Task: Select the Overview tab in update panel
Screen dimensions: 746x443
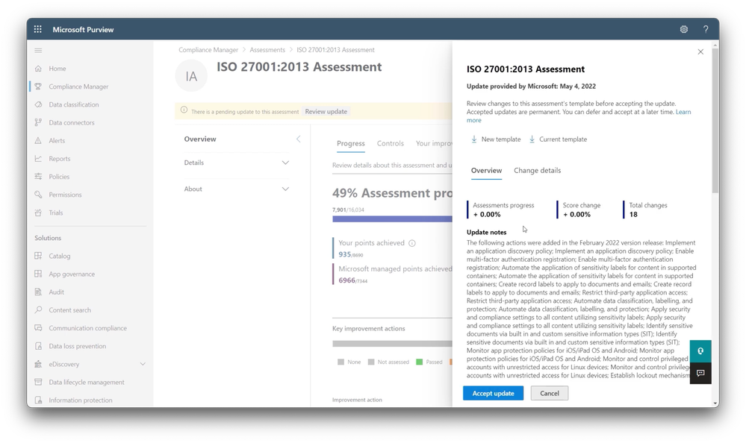Action: (486, 171)
